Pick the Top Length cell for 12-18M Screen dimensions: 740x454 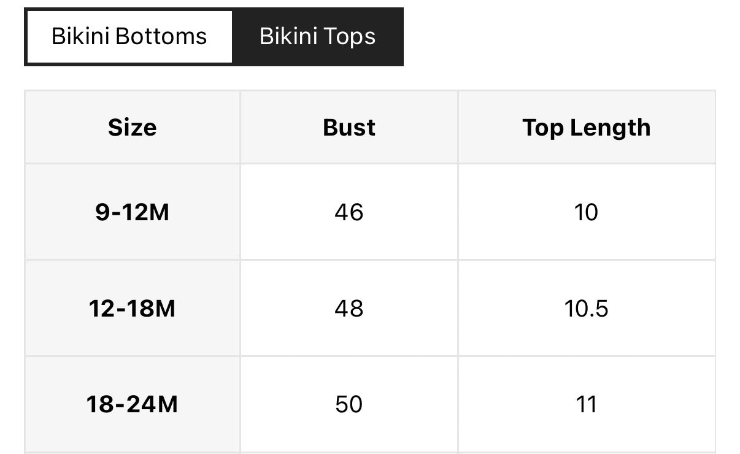[586, 308]
